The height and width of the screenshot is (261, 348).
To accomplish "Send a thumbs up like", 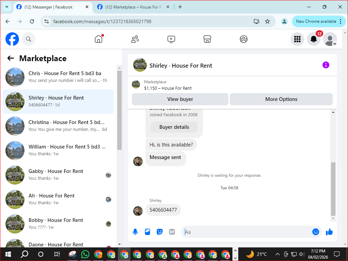I will pos(329,232).
